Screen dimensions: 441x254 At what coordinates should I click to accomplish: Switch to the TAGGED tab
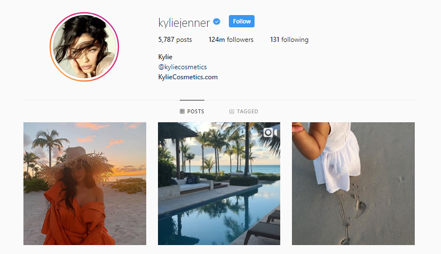pos(244,112)
